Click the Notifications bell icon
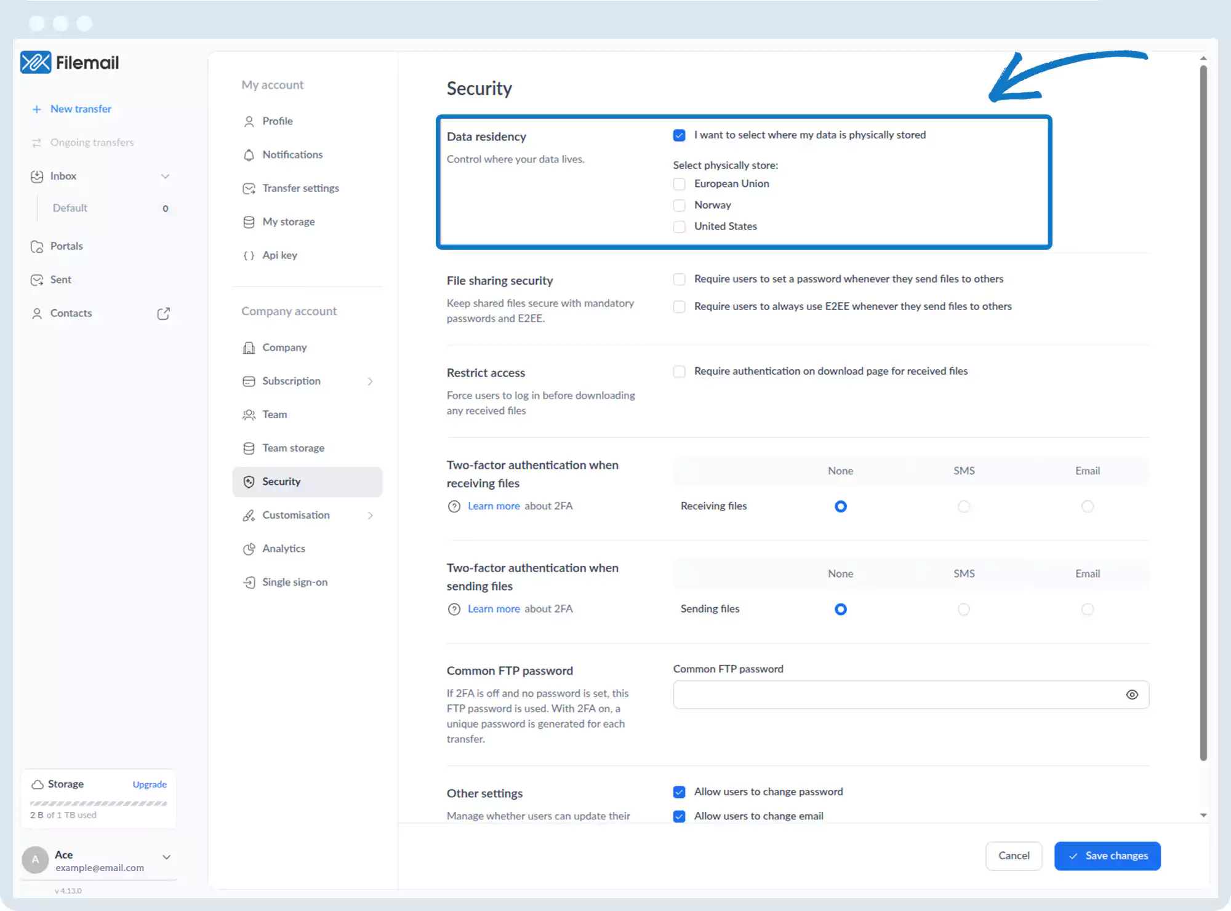 249,155
